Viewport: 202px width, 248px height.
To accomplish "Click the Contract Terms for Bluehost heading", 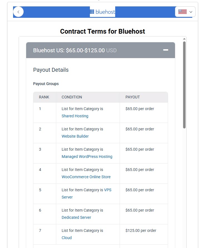I will click(102, 31).
